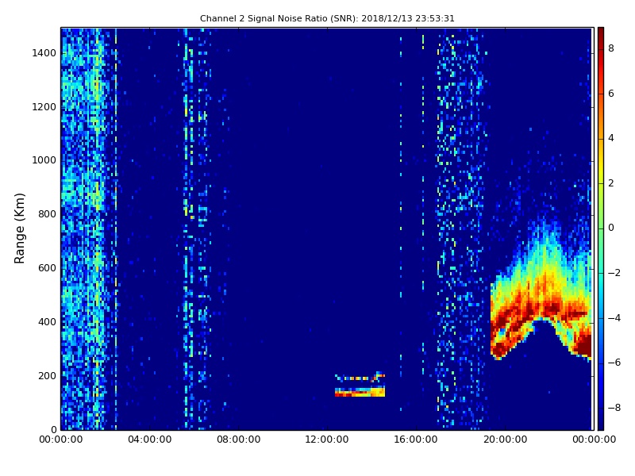Click the noisy cyan region before 02:00
Viewport: 635px width, 476px height.
pos(83,228)
